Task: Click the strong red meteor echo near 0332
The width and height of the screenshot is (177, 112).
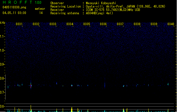Action: [x=31, y=85]
